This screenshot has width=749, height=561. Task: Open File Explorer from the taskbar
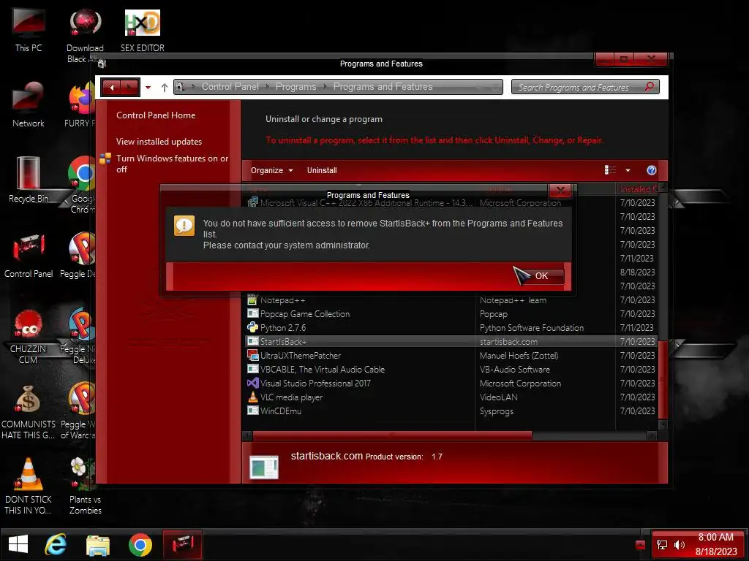[x=98, y=545]
